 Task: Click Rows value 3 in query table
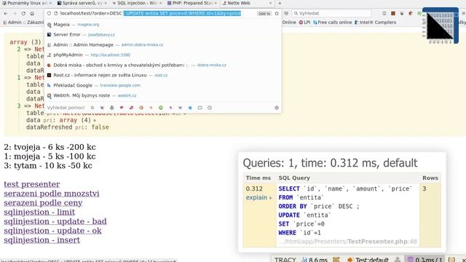[x=424, y=188]
